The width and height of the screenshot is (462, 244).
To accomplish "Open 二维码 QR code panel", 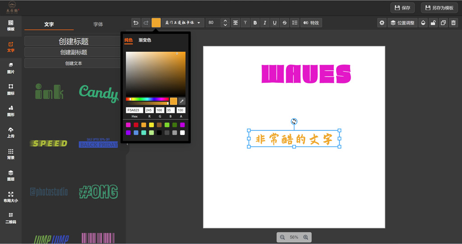I will [x=11, y=218].
